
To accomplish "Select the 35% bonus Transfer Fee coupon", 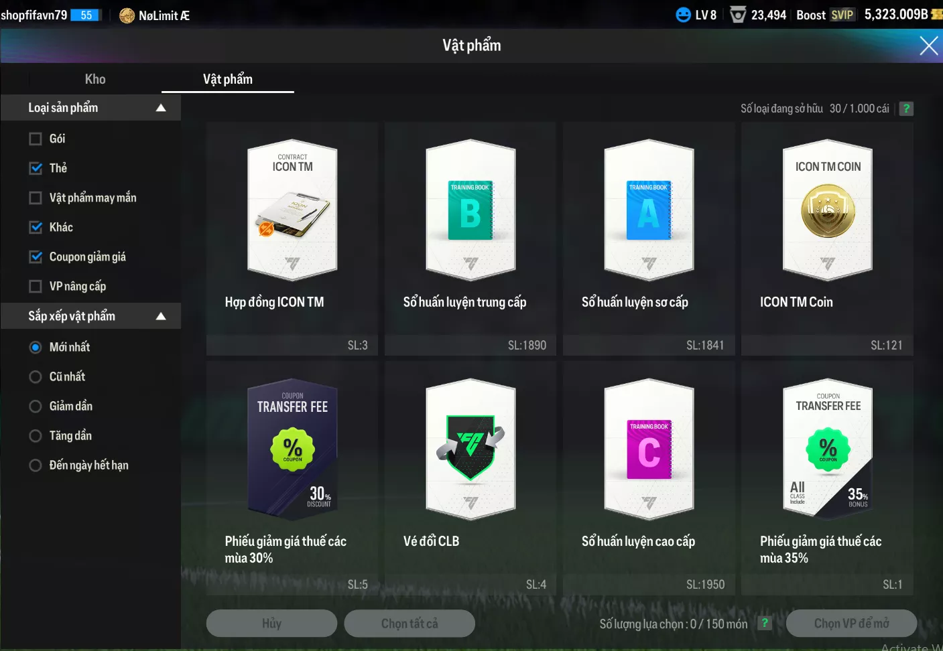I will [x=828, y=450].
